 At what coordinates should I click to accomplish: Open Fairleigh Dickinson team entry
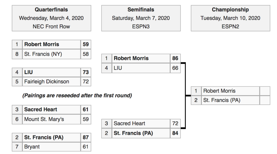click(x=51, y=82)
